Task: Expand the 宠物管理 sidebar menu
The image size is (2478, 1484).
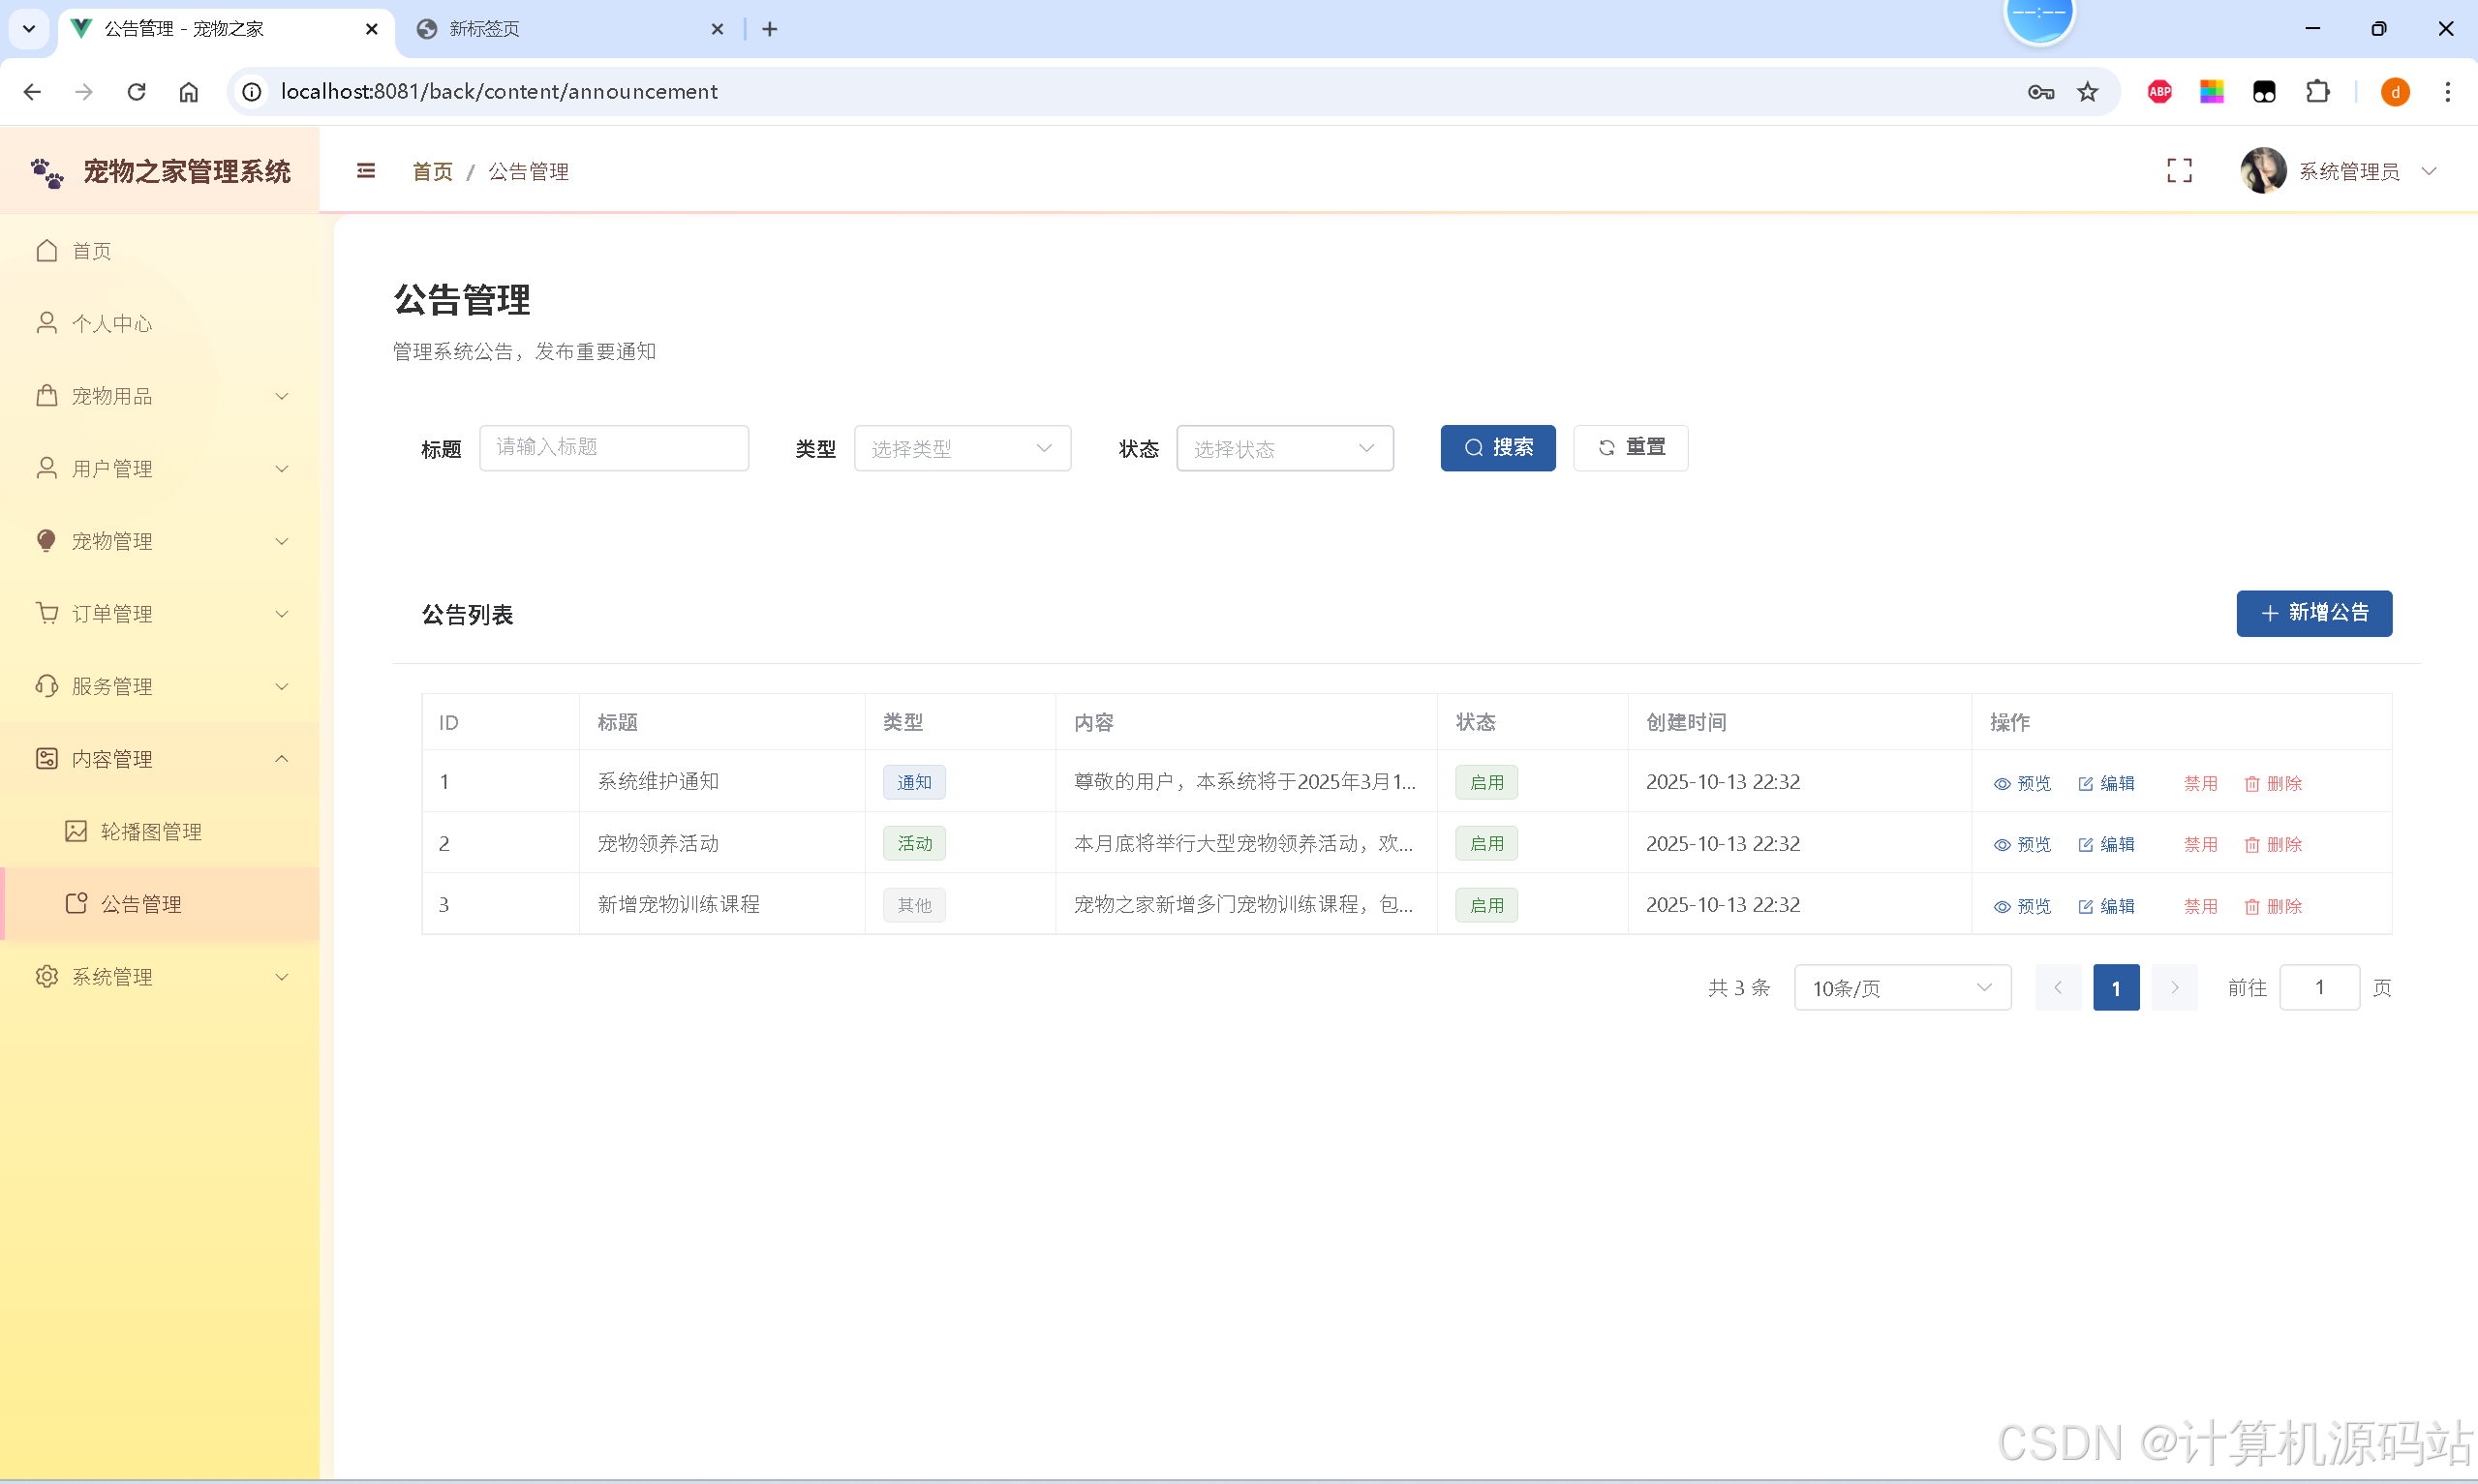Action: (160, 541)
